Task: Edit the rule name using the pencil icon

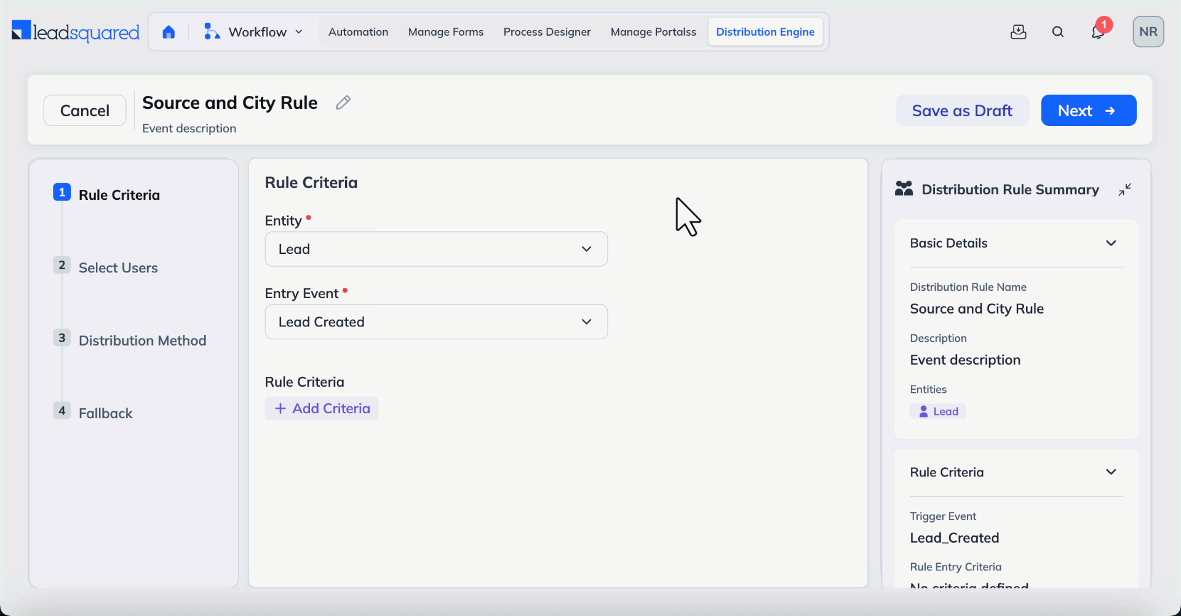Action: pyautogui.click(x=343, y=102)
